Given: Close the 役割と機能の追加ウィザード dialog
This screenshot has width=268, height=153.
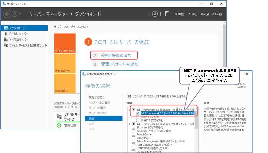Looking at the screenshot, I should (247, 74).
